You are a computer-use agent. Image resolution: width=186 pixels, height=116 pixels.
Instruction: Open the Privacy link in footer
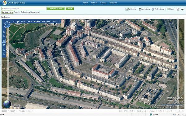click(22, 111)
